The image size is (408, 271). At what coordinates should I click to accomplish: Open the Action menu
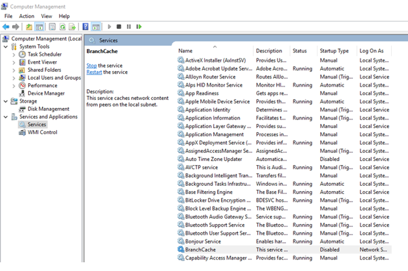point(27,16)
